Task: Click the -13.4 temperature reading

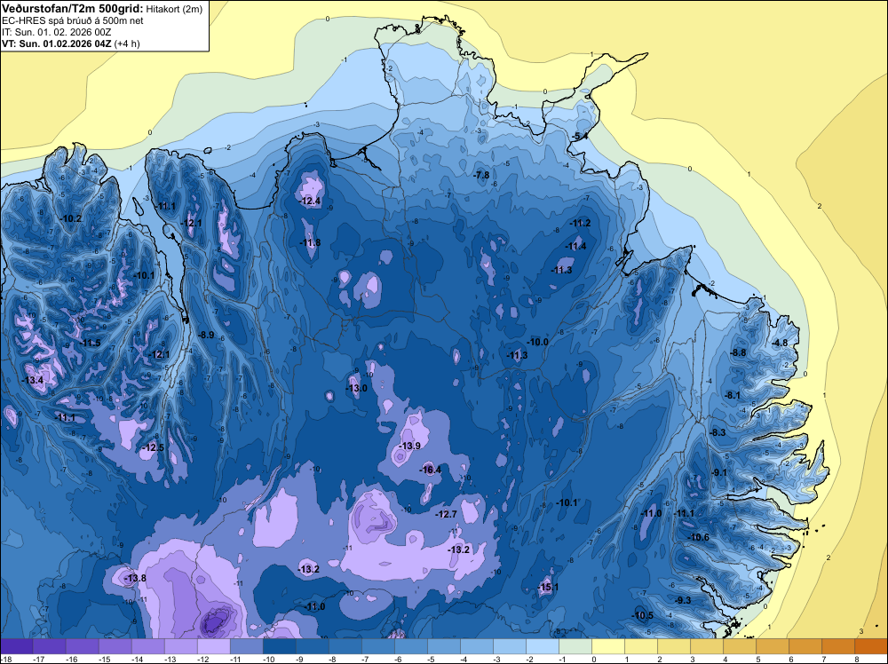Action: (x=33, y=380)
